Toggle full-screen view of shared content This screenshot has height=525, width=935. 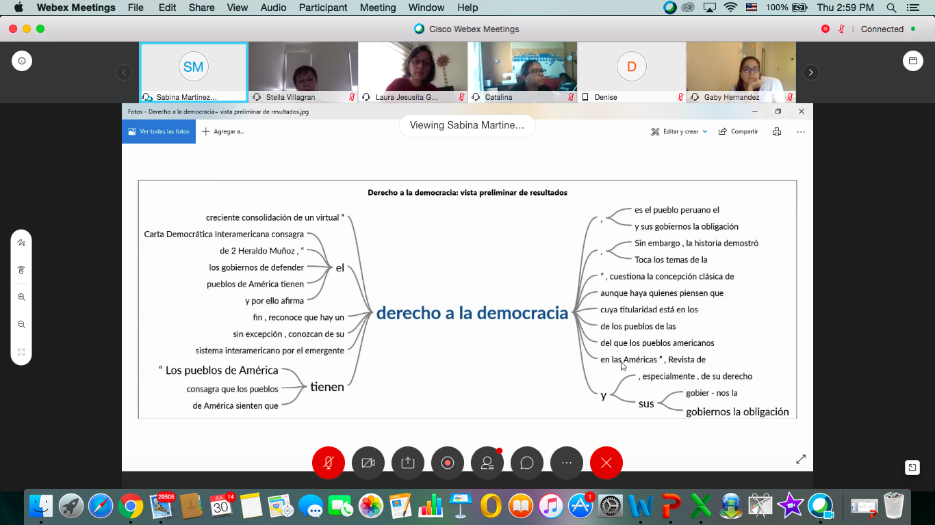801,459
